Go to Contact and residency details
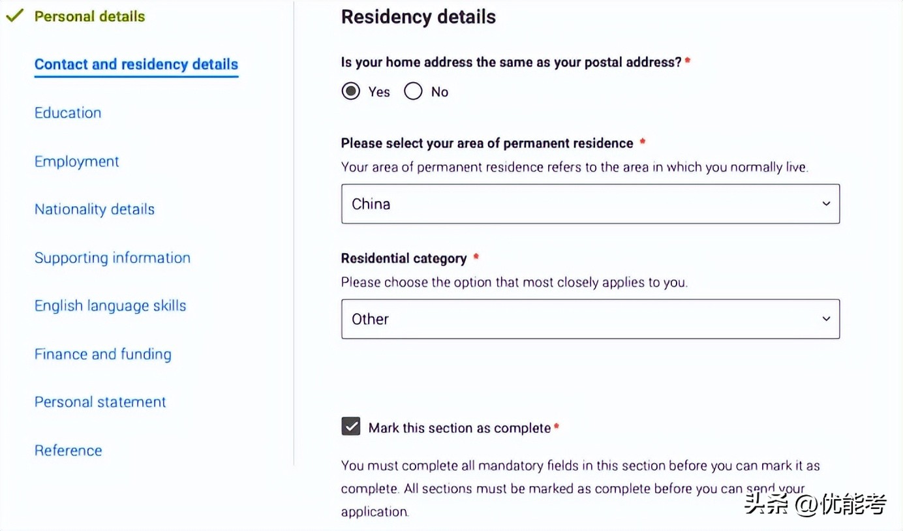Screen dimensions: 903x531 [x=136, y=65]
